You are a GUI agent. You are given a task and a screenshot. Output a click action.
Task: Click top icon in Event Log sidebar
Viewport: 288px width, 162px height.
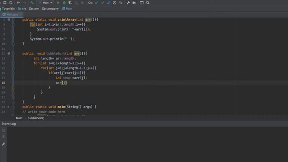coord(4,130)
